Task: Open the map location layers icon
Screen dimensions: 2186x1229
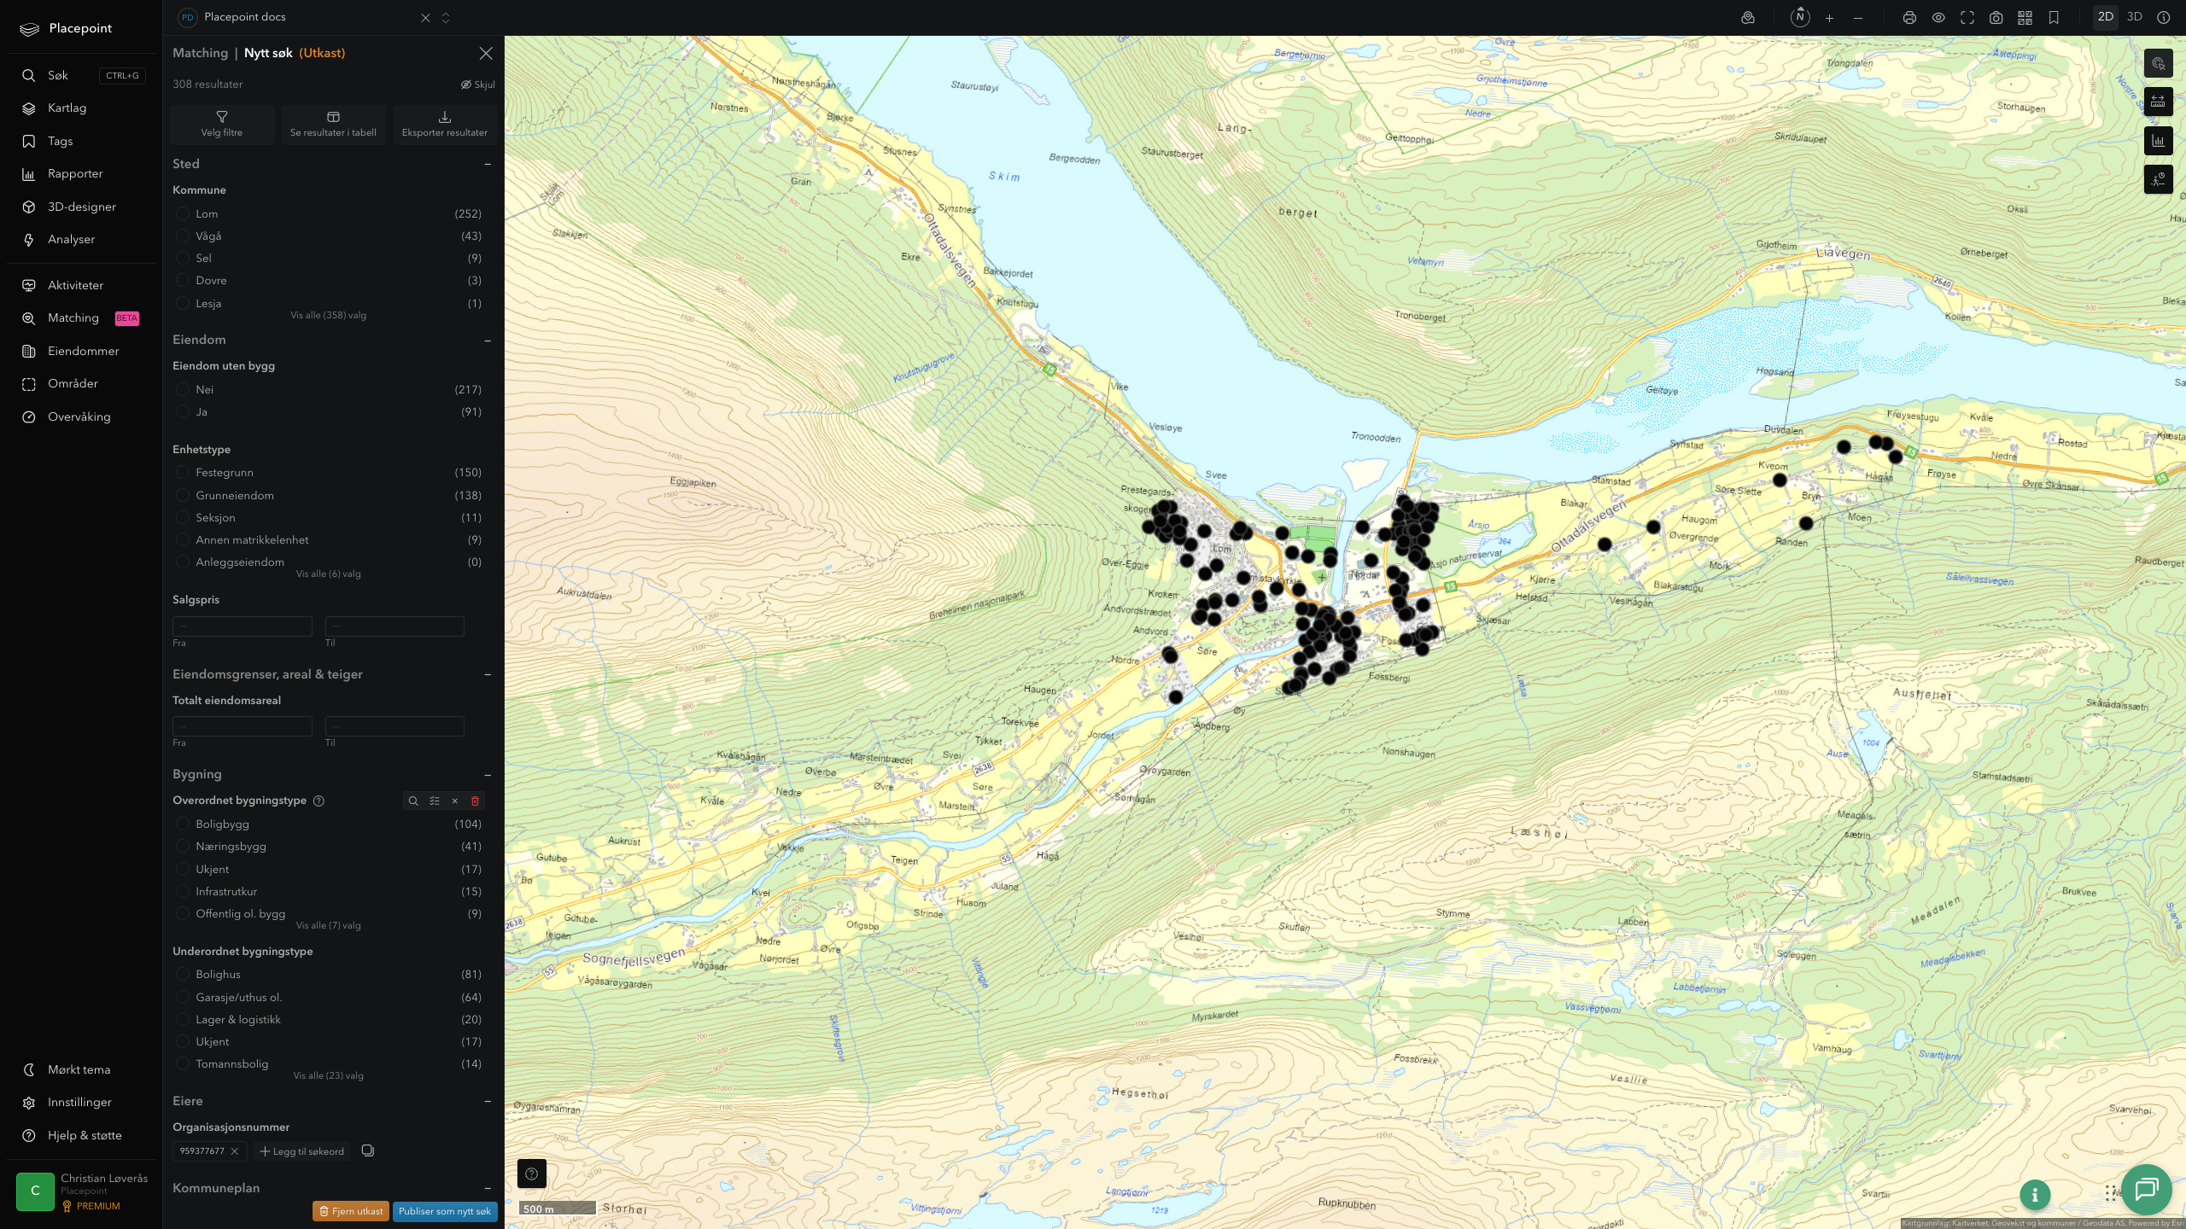Action: click(x=1748, y=17)
